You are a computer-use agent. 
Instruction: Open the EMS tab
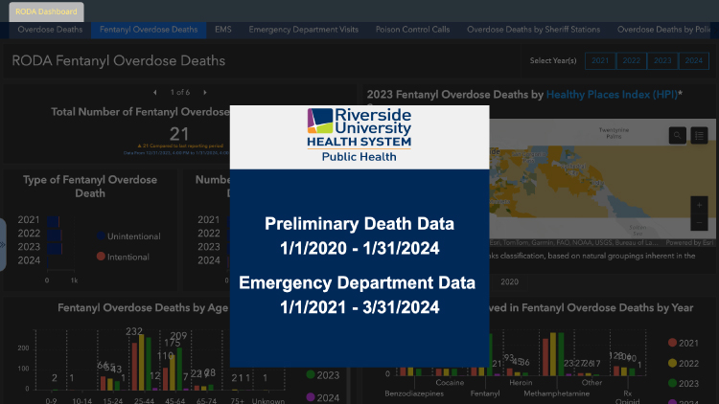[222, 30]
